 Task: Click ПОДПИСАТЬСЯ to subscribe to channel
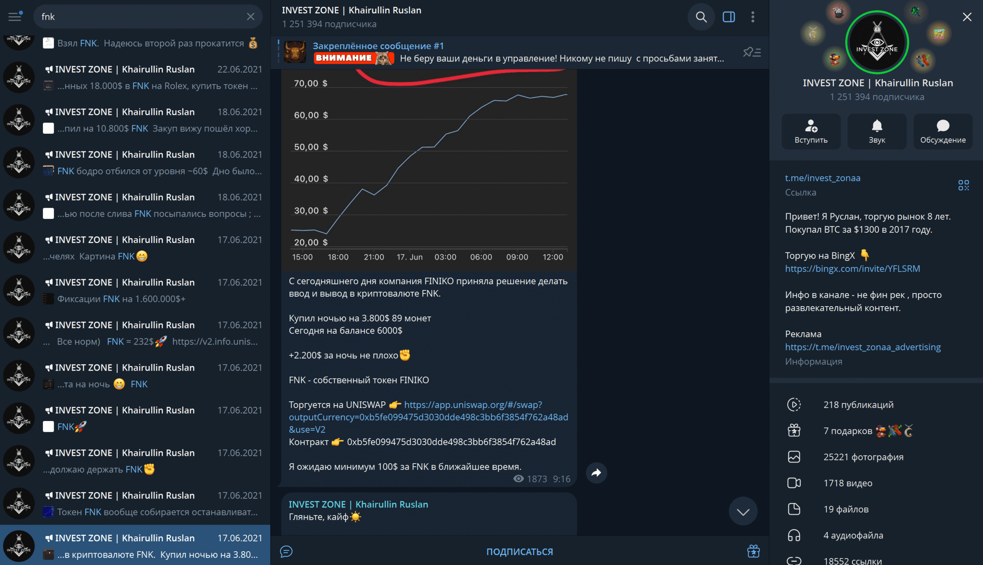[520, 552]
